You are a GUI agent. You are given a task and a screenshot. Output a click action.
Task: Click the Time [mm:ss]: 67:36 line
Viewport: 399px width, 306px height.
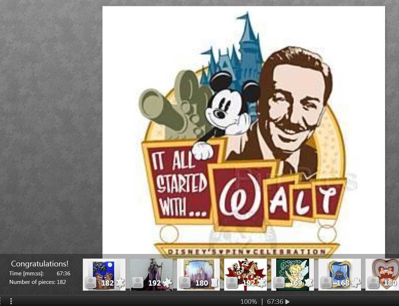click(40, 274)
